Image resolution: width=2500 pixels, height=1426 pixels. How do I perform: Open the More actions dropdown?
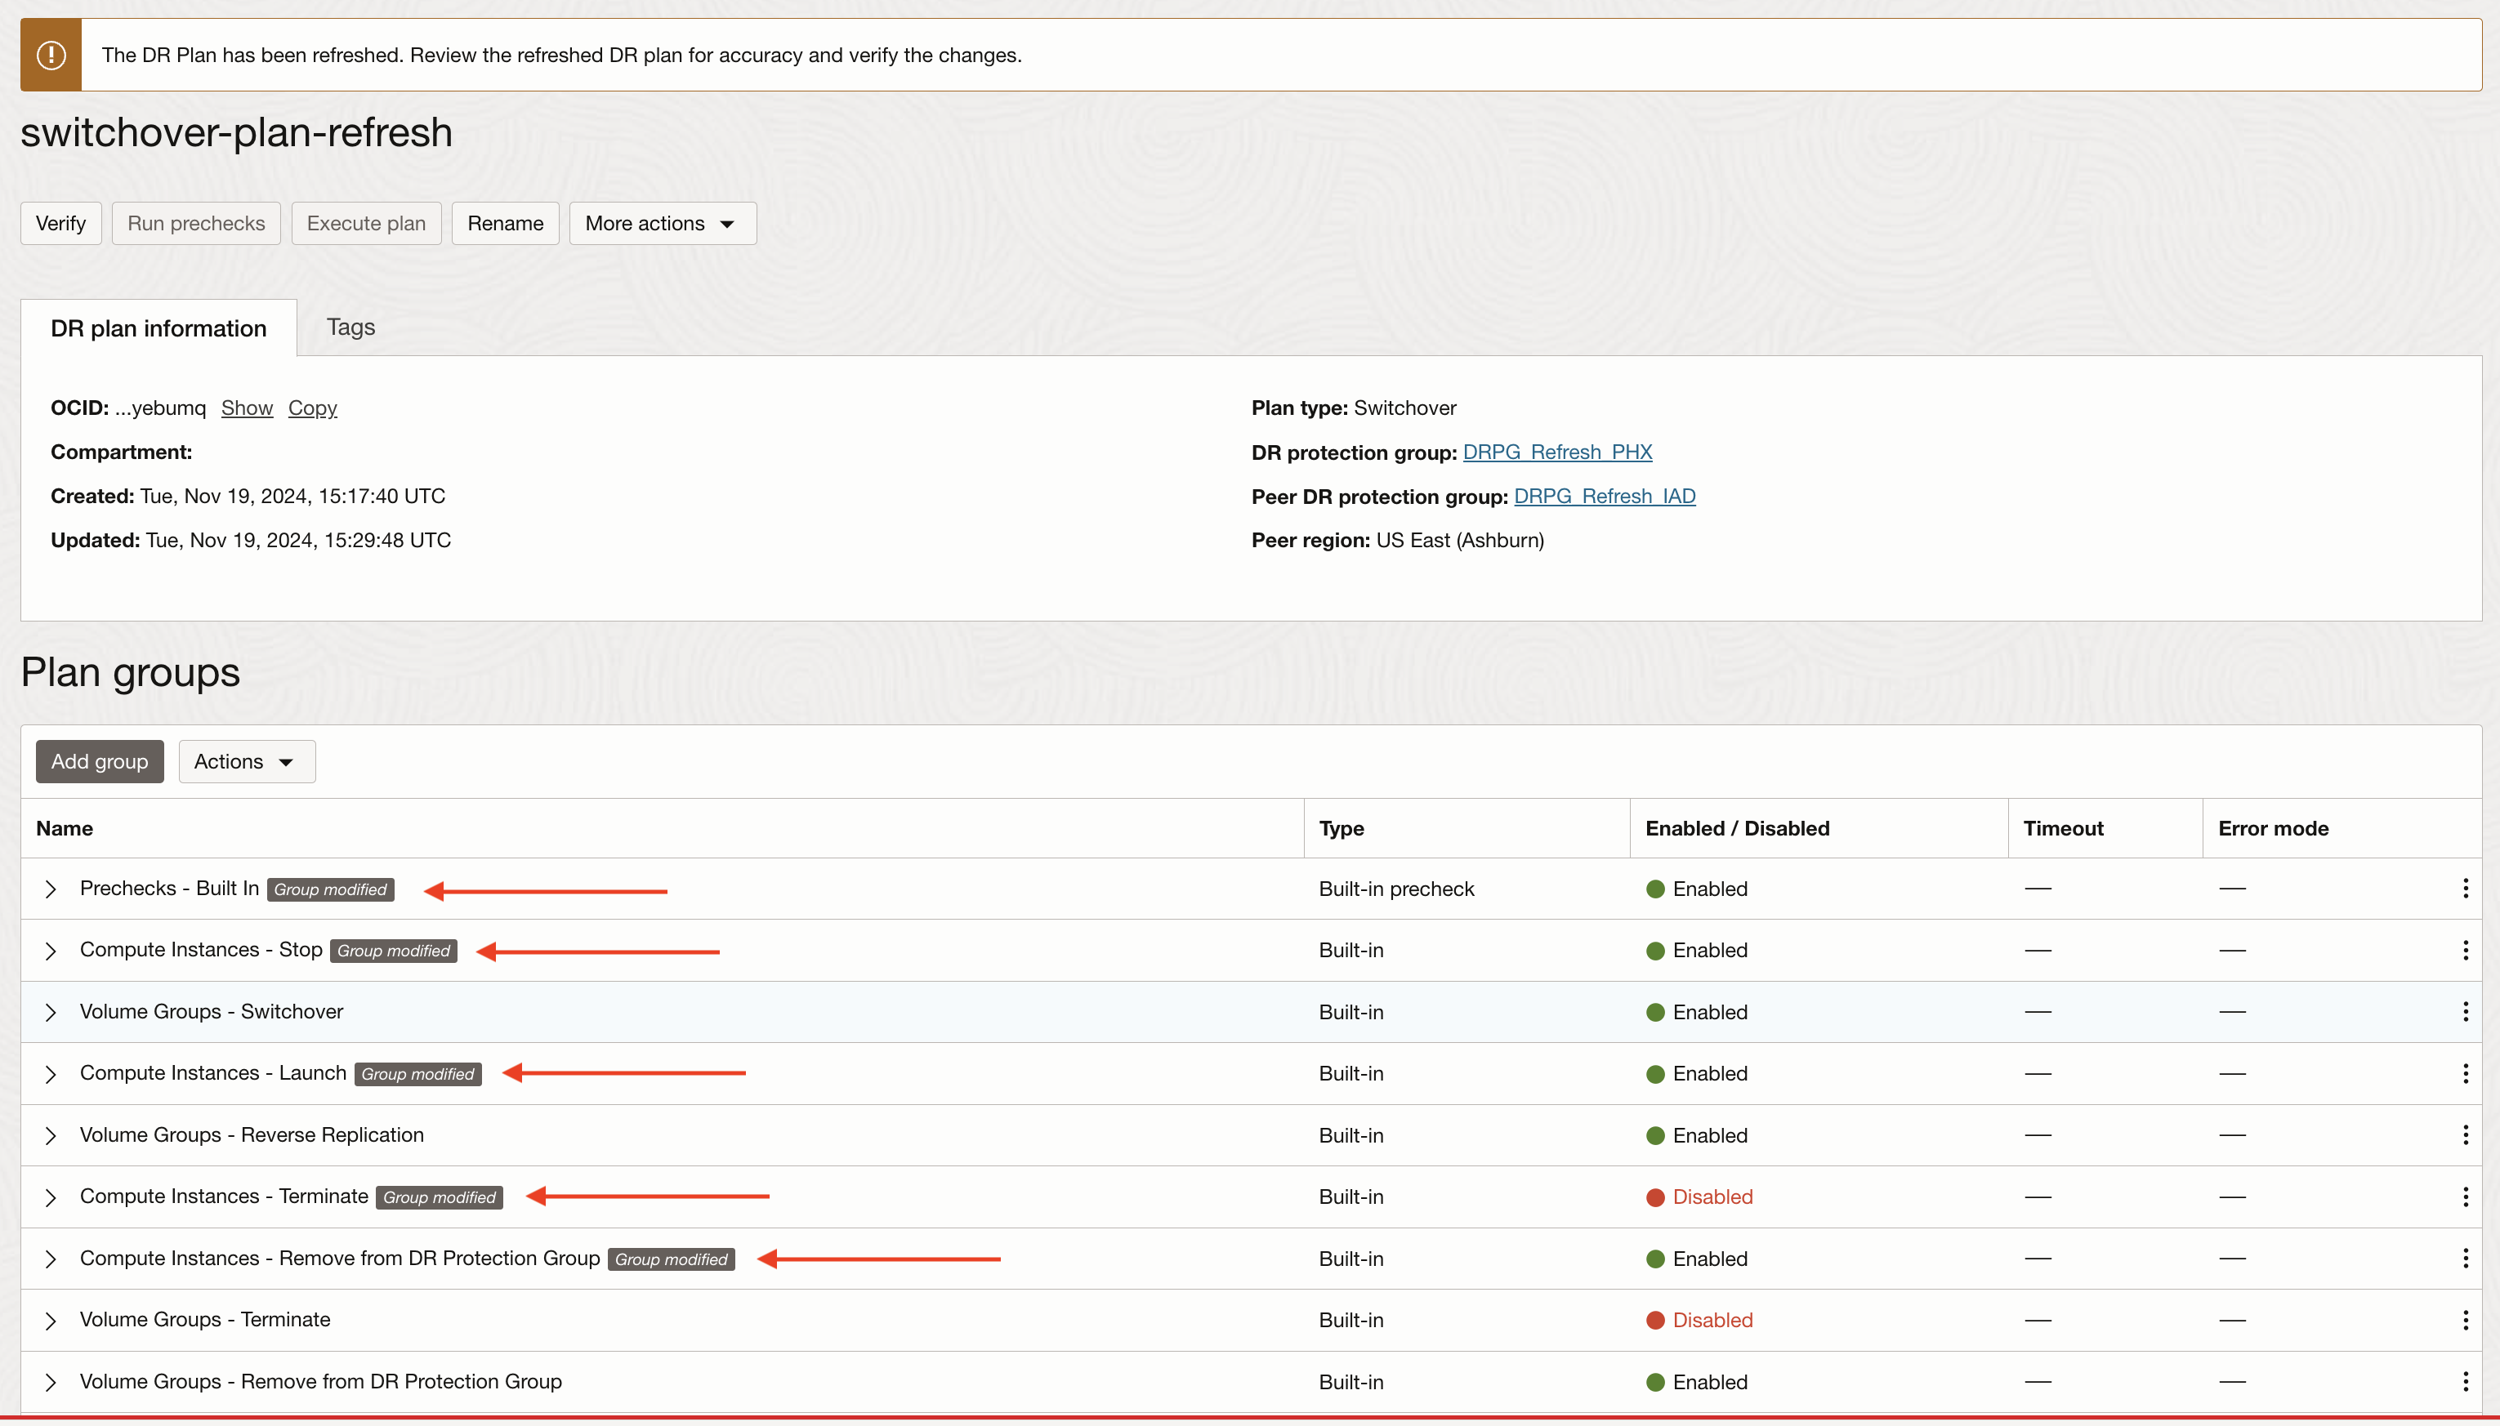coord(663,223)
